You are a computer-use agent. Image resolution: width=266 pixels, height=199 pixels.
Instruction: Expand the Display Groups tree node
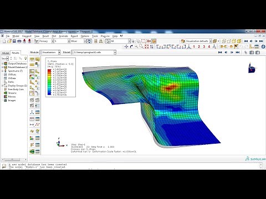2,86
